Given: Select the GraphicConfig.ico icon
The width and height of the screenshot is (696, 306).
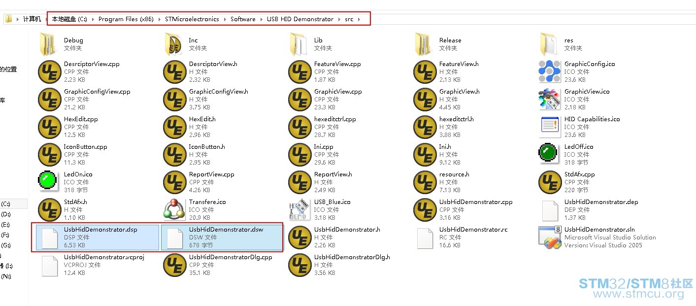Looking at the screenshot, I should [550, 72].
